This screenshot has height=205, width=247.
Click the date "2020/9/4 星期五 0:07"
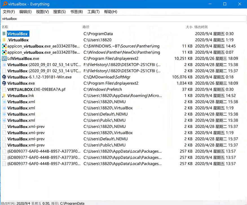coord(214,52)
